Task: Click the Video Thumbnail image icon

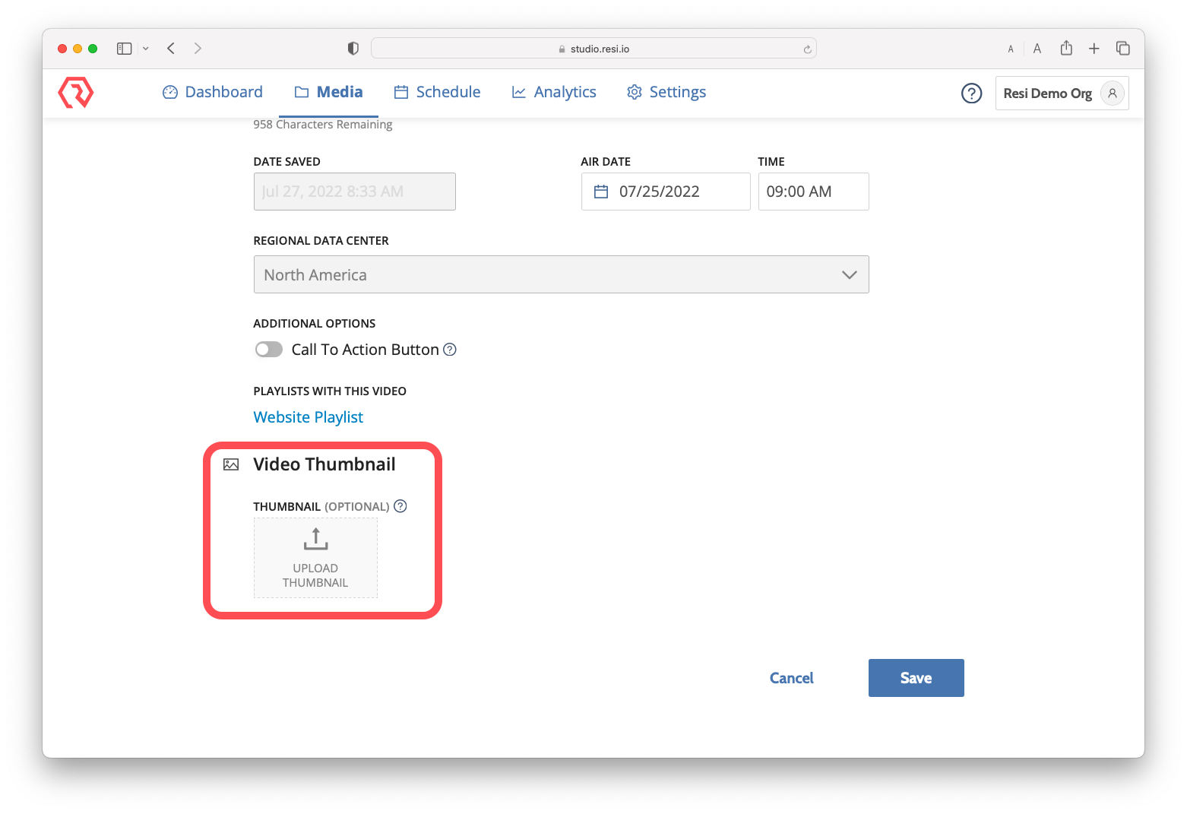Action: (231, 464)
